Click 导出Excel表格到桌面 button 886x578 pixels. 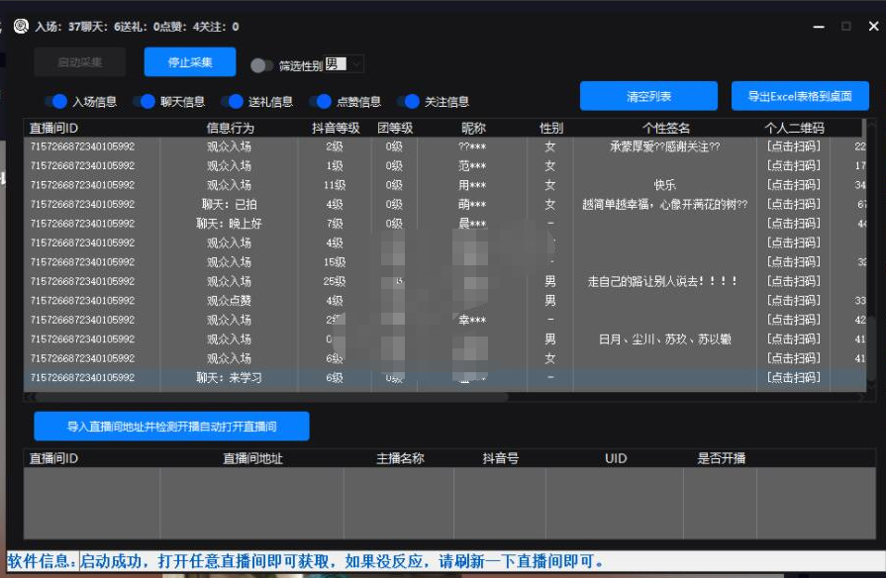point(800,96)
